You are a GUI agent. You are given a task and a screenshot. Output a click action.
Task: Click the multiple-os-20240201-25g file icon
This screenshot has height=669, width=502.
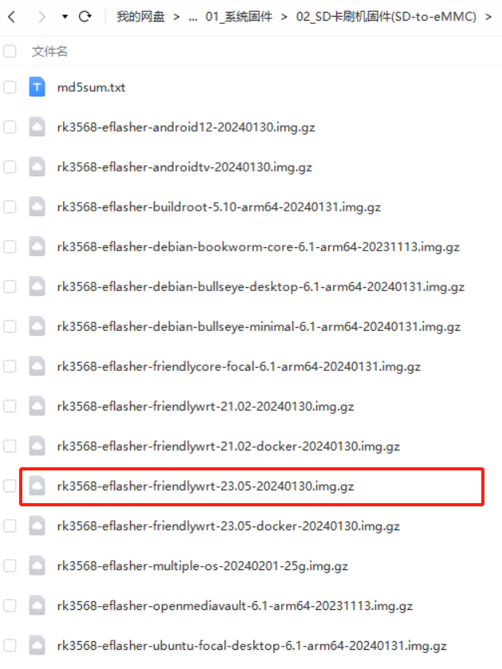pyautogui.click(x=37, y=566)
